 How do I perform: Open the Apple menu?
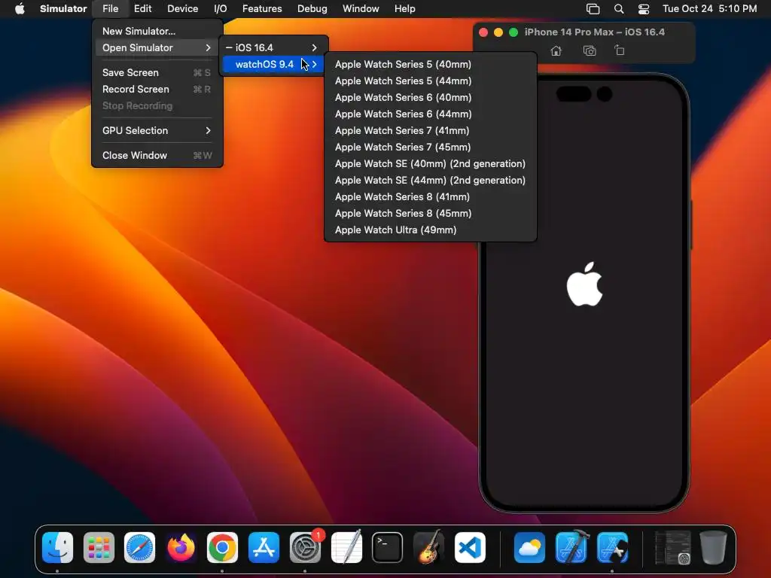[20, 8]
